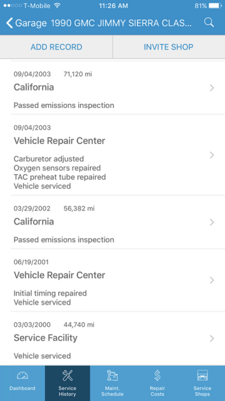225x401 pixels.
Task: Tap the search magnifier icon
Action: point(209,23)
